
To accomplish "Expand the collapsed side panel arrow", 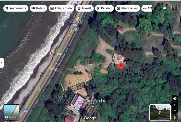I will click(2, 63).
